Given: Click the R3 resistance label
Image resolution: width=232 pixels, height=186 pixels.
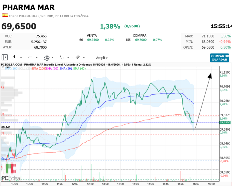Looking at the screenshot, I should (x=2, y=88).
